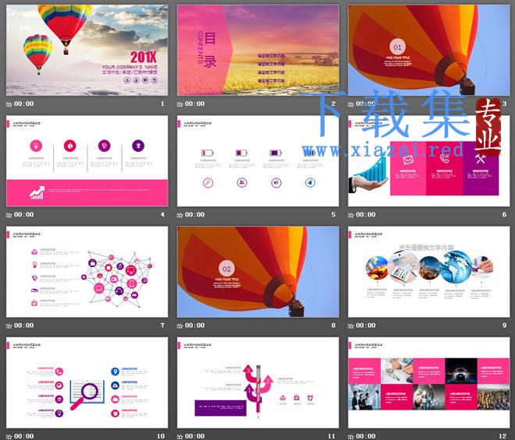The height and width of the screenshot is (440, 515).
Task: Click slide number label 5
Action: tap(333, 214)
